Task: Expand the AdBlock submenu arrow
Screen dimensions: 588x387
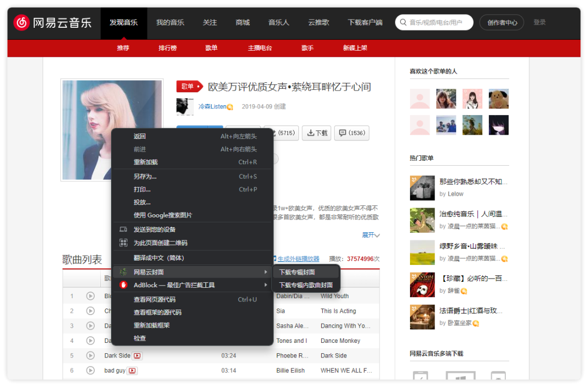Action: (266, 285)
